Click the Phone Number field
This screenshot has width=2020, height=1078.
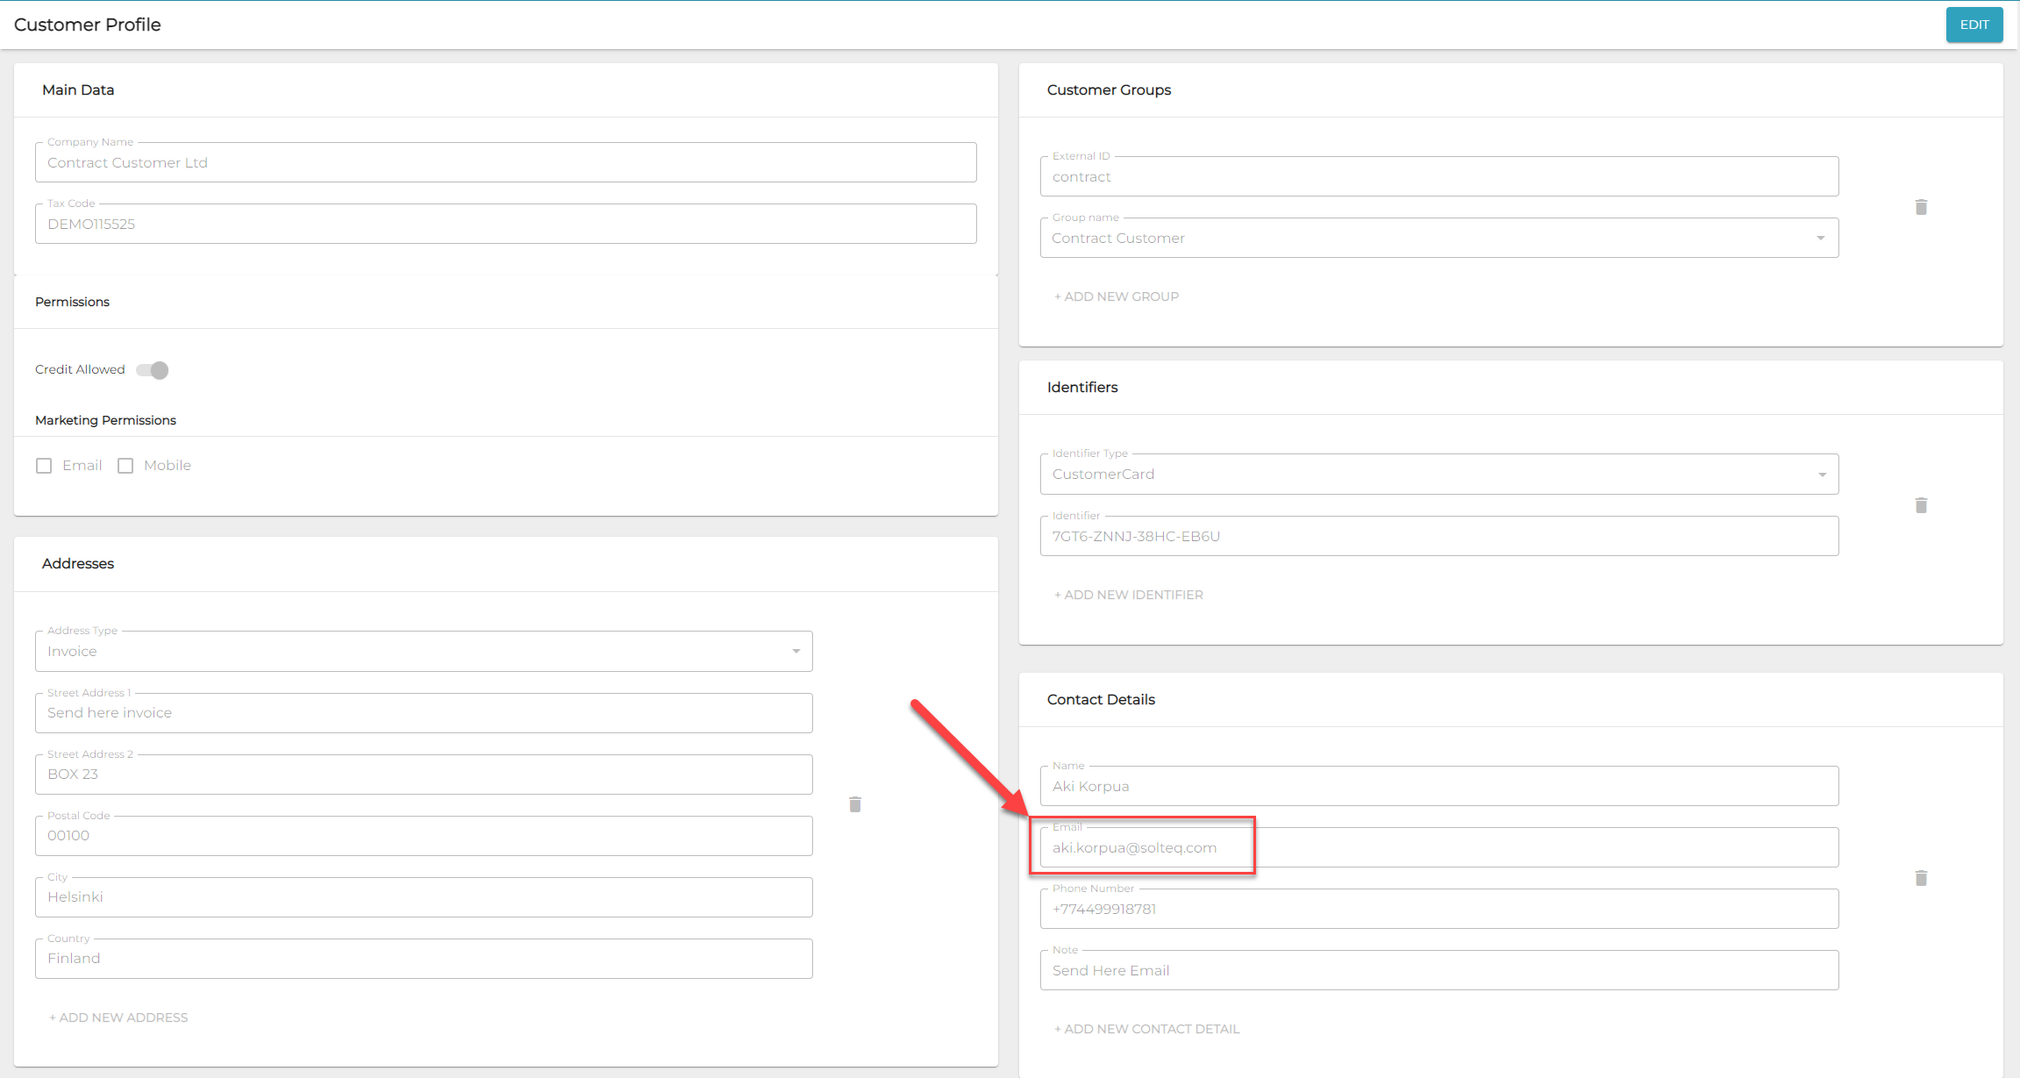tap(1438, 910)
